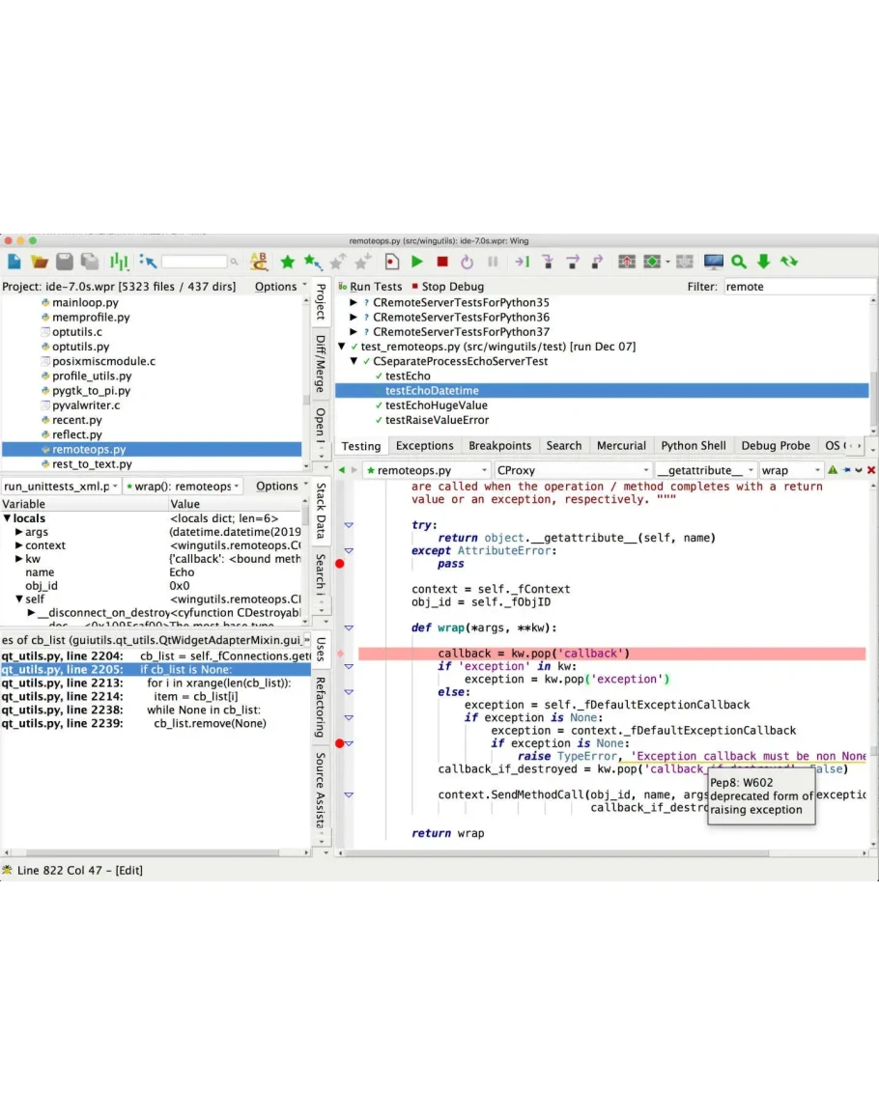The image size is (879, 1115).
Task: Switch to the Mercurial tab
Action: tap(621, 446)
